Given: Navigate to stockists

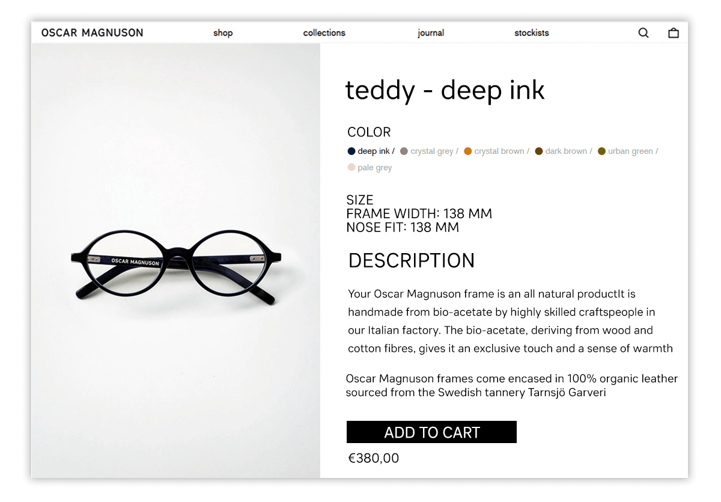Looking at the screenshot, I should (x=532, y=33).
